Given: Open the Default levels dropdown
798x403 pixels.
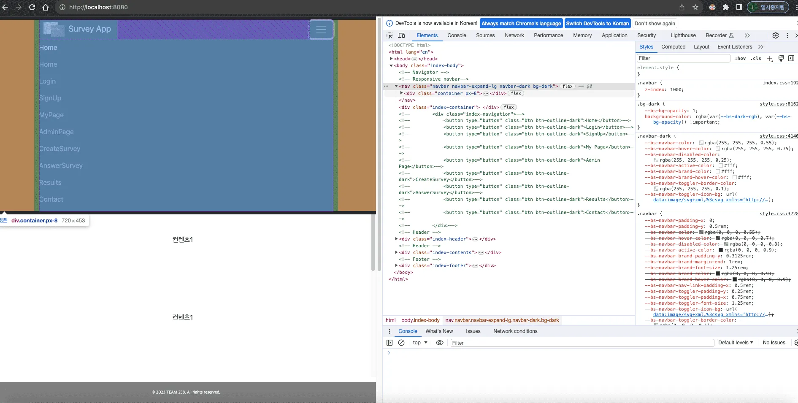Looking at the screenshot, I should pyautogui.click(x=735, y=343).
